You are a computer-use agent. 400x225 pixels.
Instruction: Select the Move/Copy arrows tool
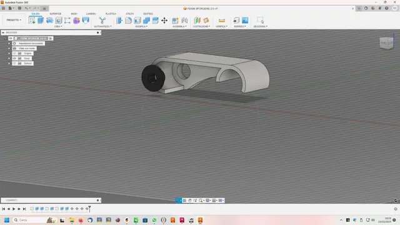164,21
